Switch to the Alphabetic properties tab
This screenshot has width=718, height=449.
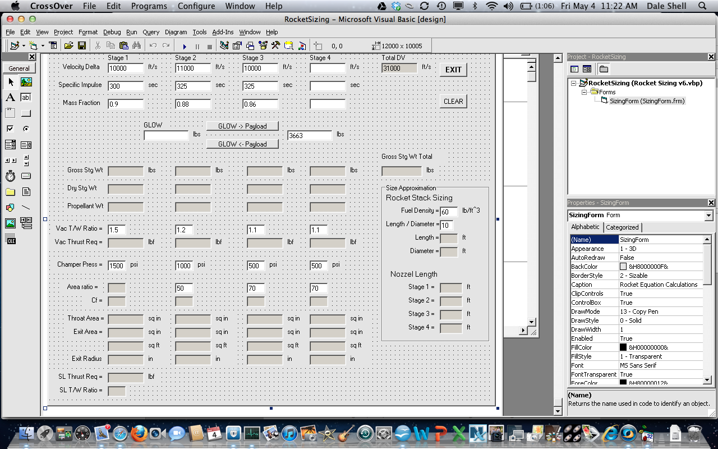[585, 227]
